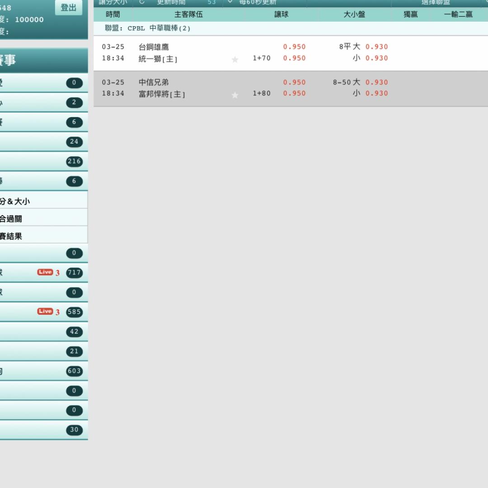Open sidebar sport row with count 24

[44, 141]
